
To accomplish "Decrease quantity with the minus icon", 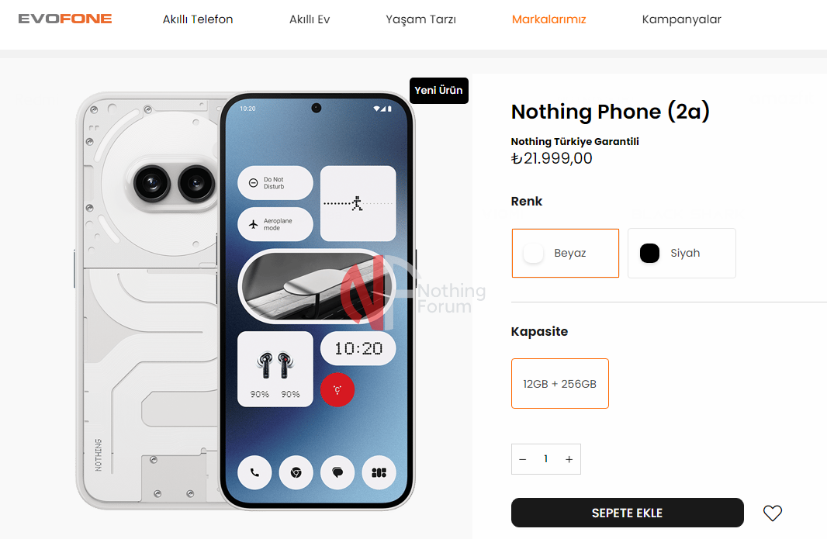I will 523,459.
